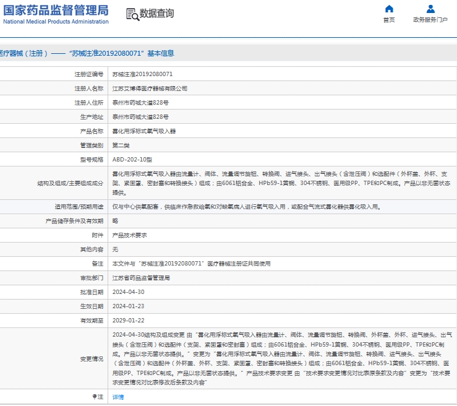Click the 结构及组成/主要组成成分 field label
This screenshot has height=406, width=457.
(x=70, y=183)
